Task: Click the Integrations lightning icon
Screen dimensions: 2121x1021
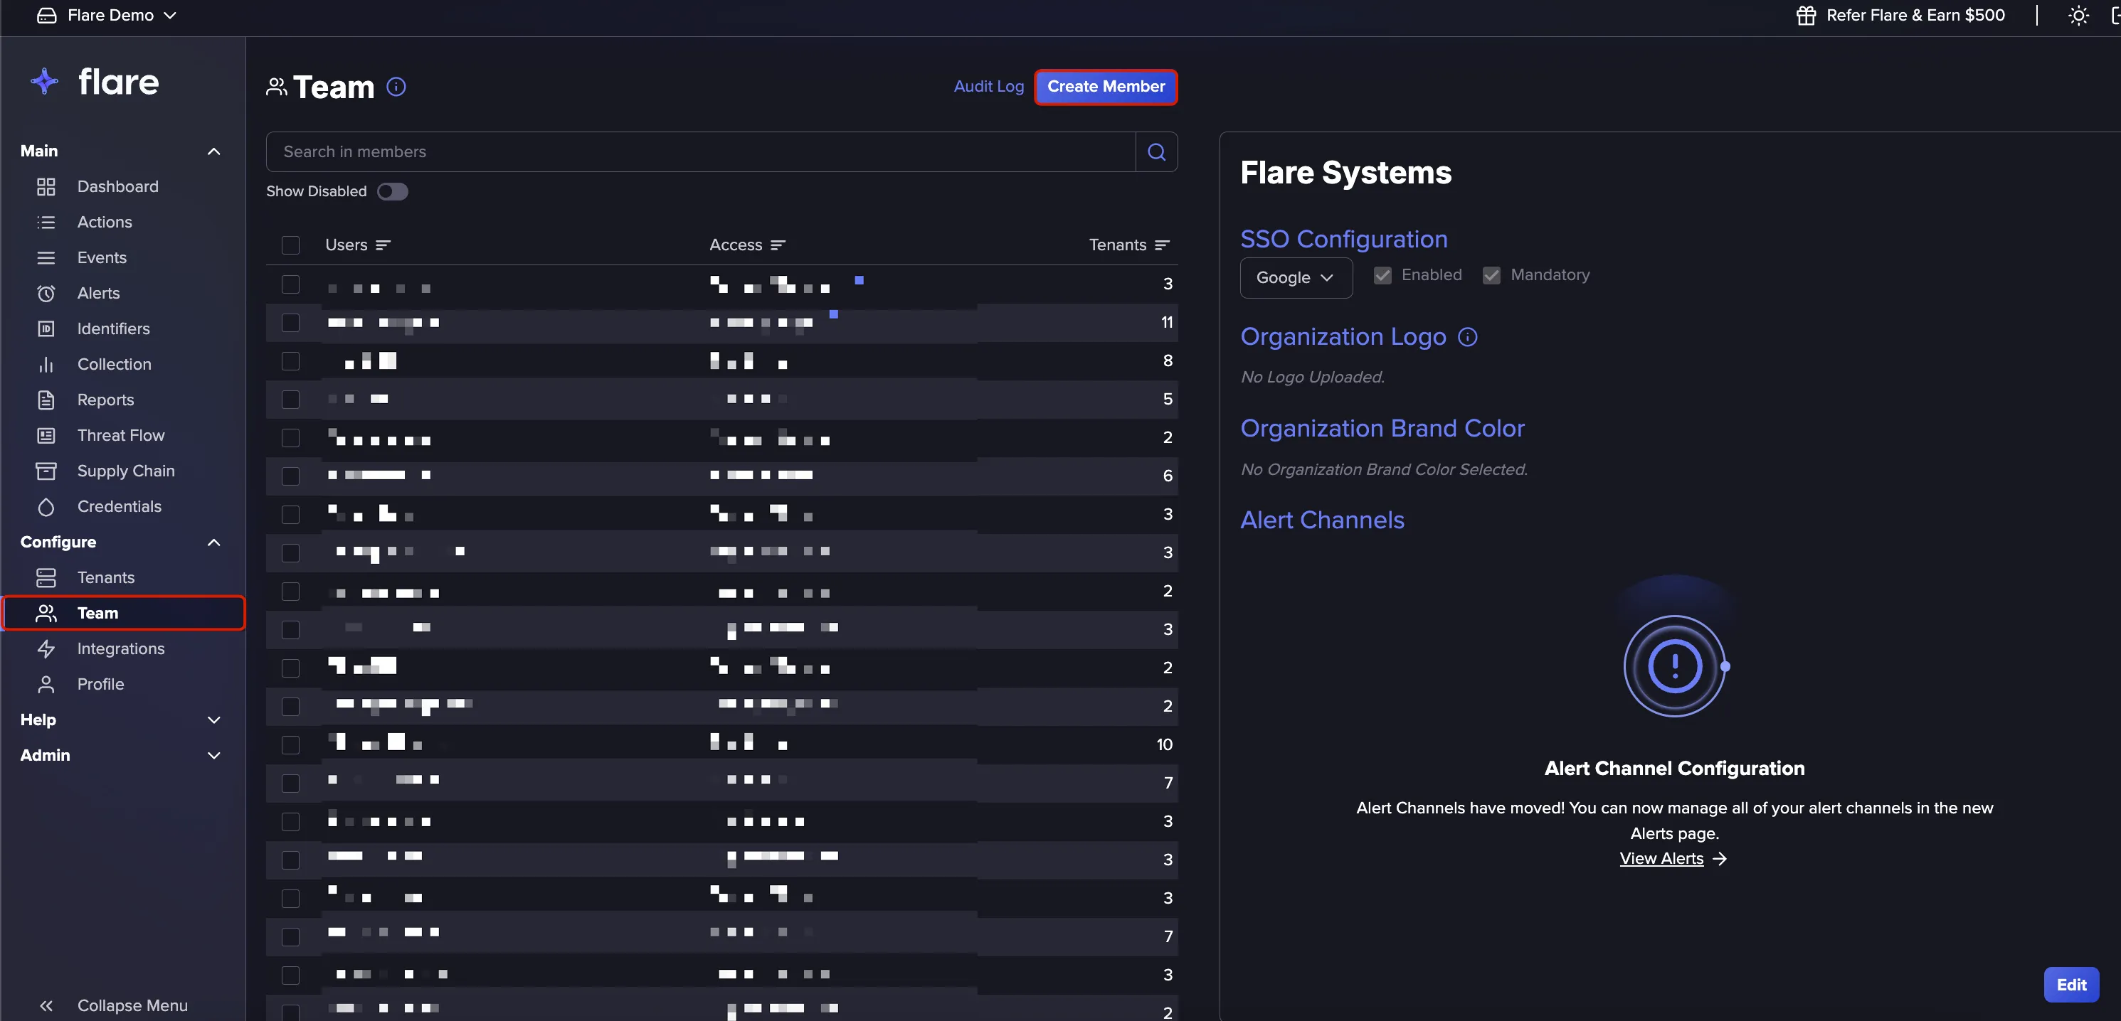Action: (x=46, y=648)
